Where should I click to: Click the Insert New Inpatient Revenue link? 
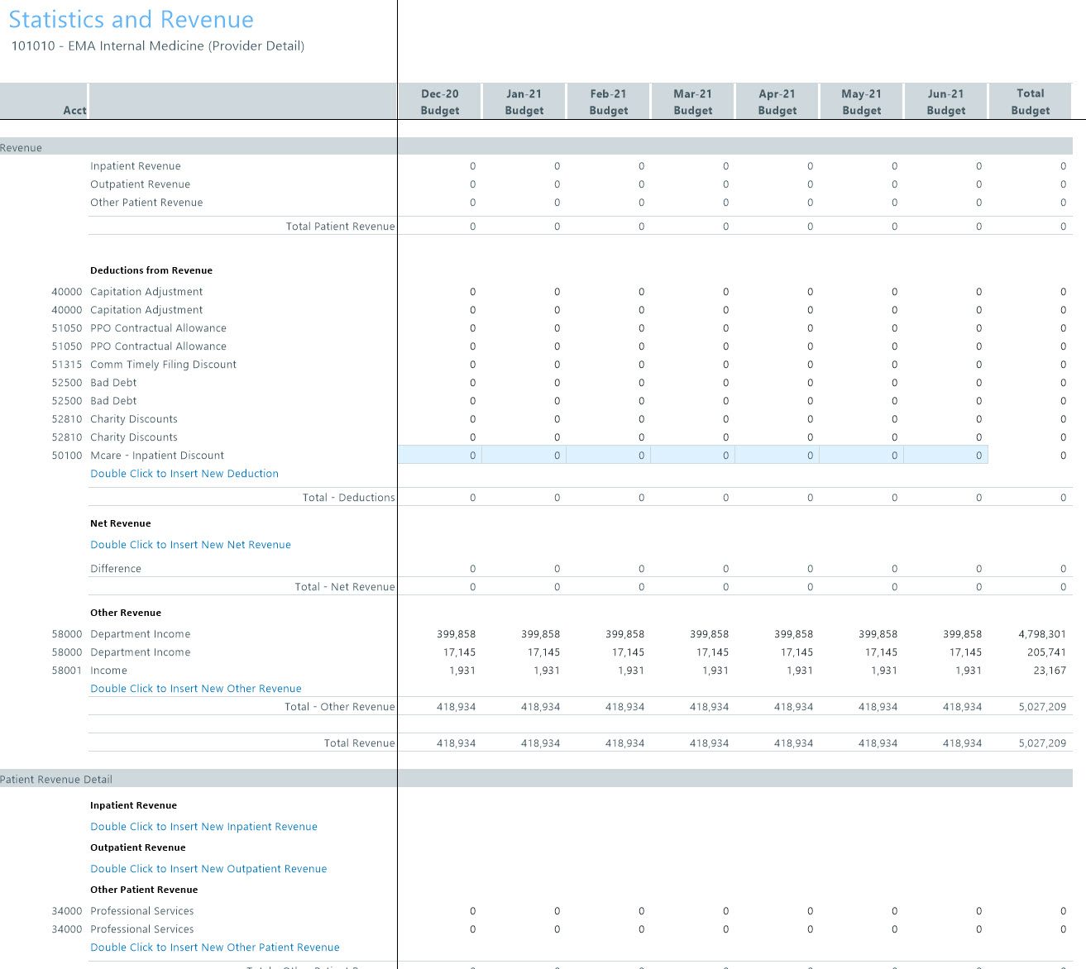click(x=203, y=826)
